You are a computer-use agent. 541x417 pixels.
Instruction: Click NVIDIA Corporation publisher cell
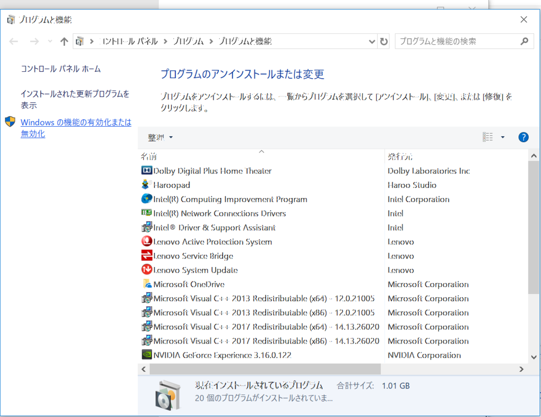point(424,355)
